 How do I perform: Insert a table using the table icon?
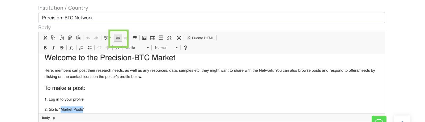[x=152, y=38]
